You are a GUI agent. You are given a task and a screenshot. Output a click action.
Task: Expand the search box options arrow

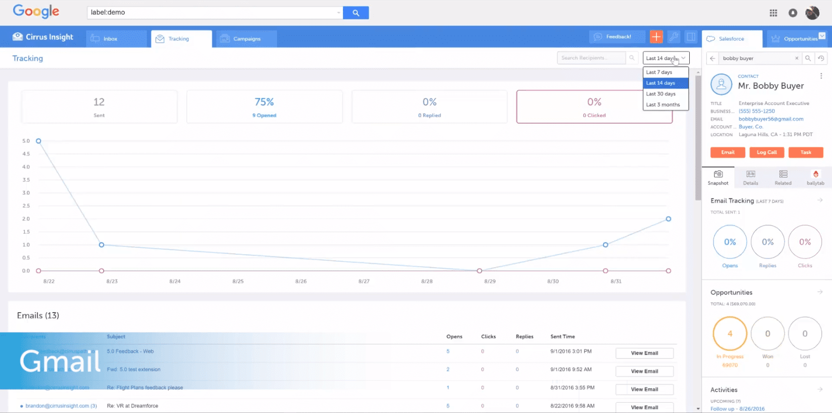[x=338, y=13]
